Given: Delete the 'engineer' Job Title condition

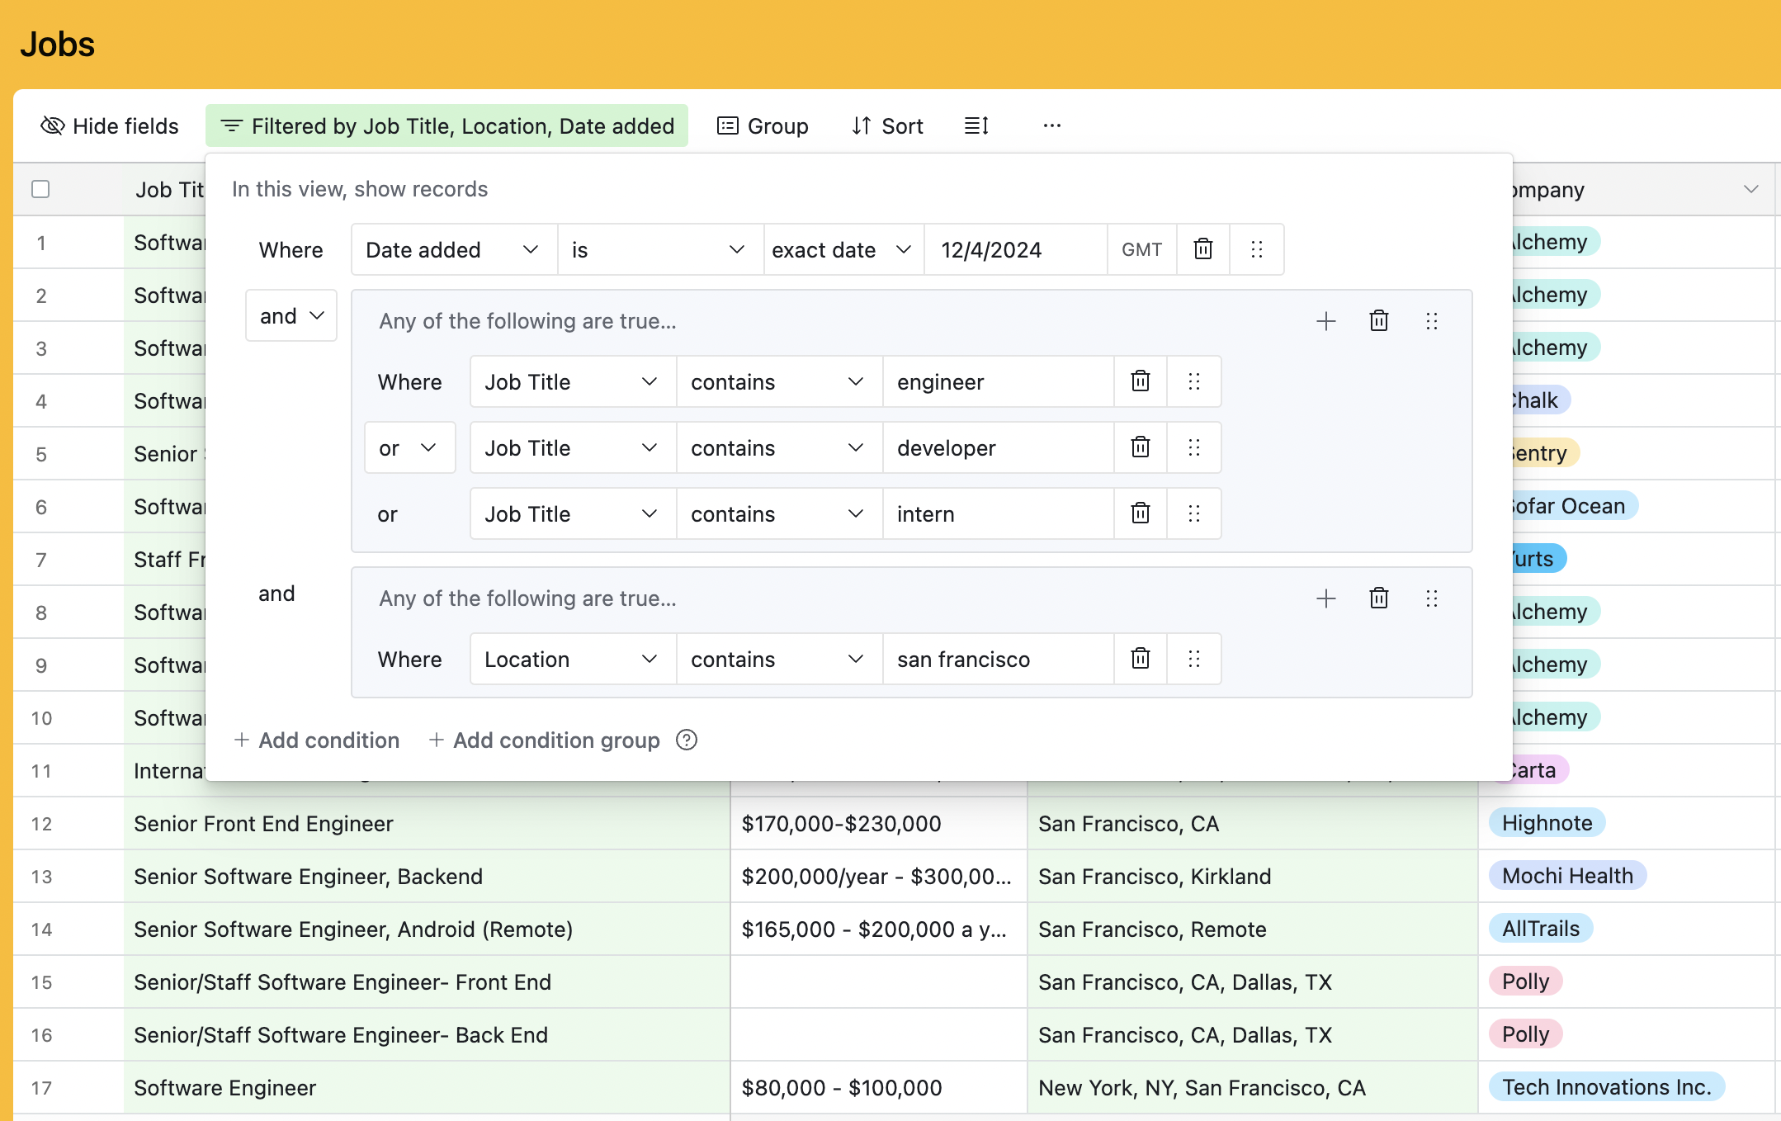Looking at the screenshot, I should pos(1140,381).
